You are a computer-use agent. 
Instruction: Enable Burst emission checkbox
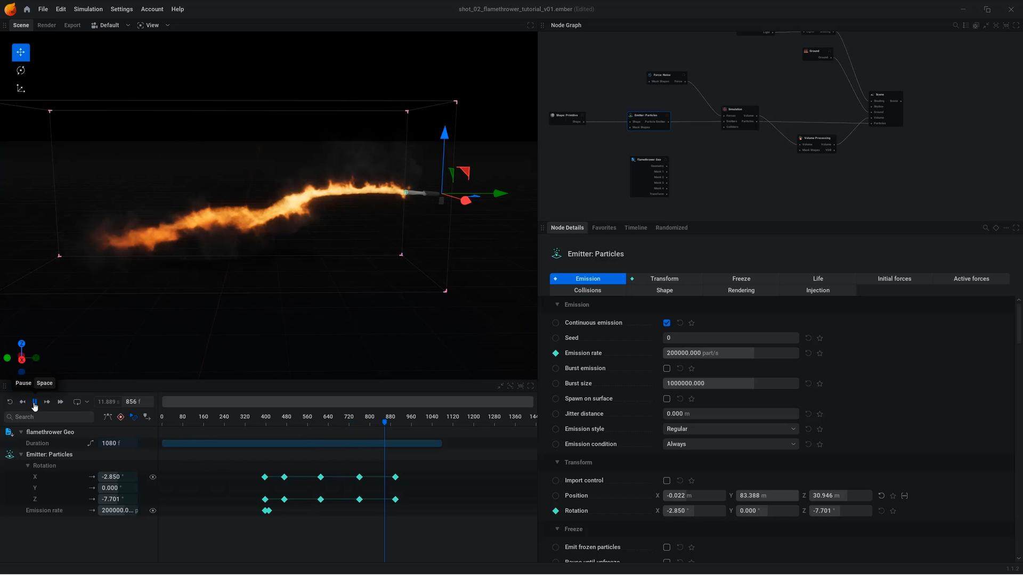(x=667, y=368)
